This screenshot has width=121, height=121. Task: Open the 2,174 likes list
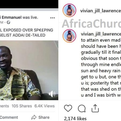pyautogui.click(x=75, y=119)
